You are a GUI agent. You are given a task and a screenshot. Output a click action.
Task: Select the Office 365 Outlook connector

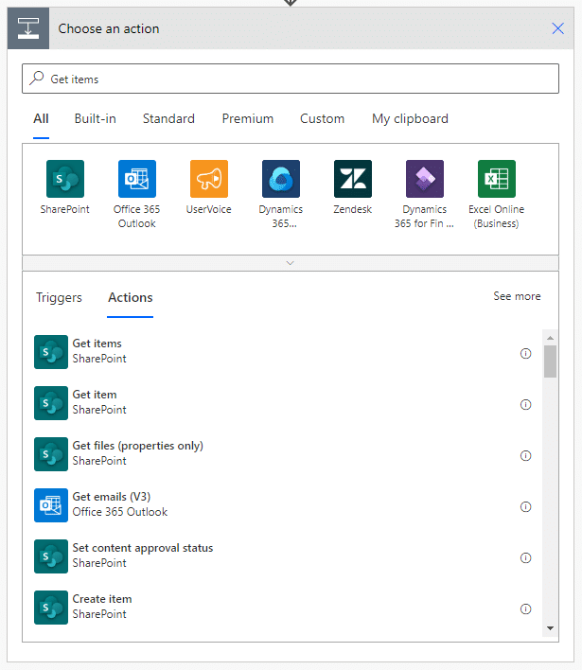(136, 179)
